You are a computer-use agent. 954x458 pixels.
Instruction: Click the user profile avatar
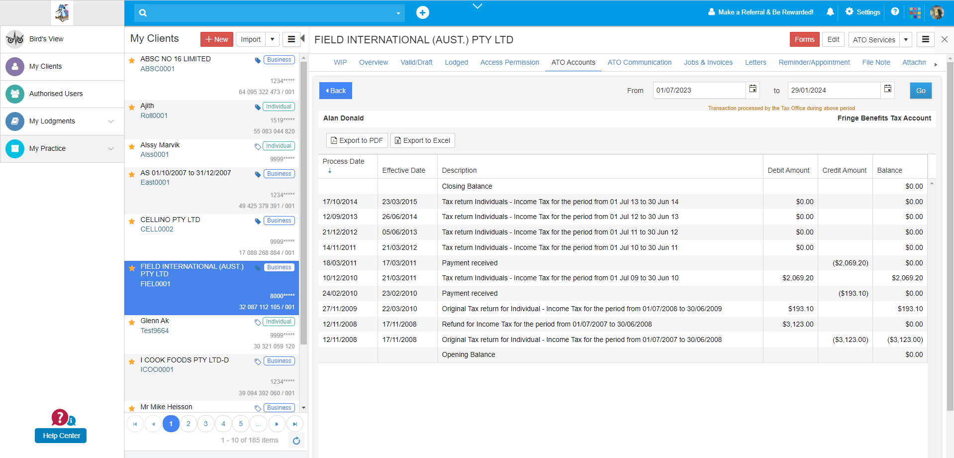pos(937,12)
